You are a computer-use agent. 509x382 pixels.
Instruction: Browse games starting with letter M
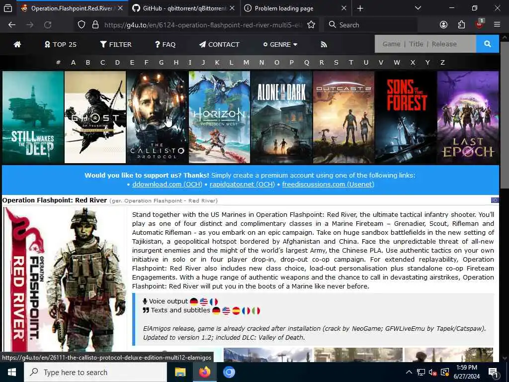point(247,62)
